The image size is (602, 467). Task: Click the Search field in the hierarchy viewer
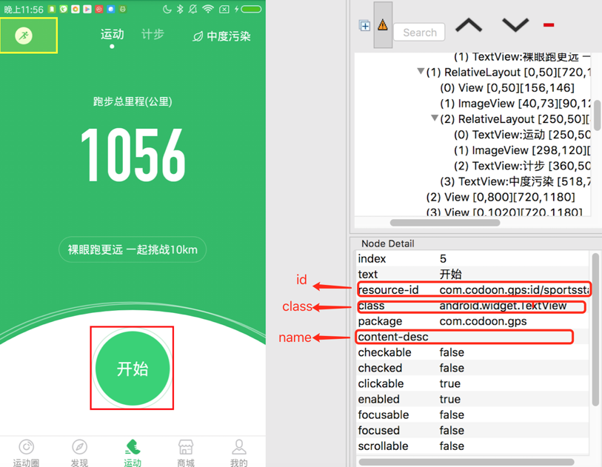coord(419,33)
